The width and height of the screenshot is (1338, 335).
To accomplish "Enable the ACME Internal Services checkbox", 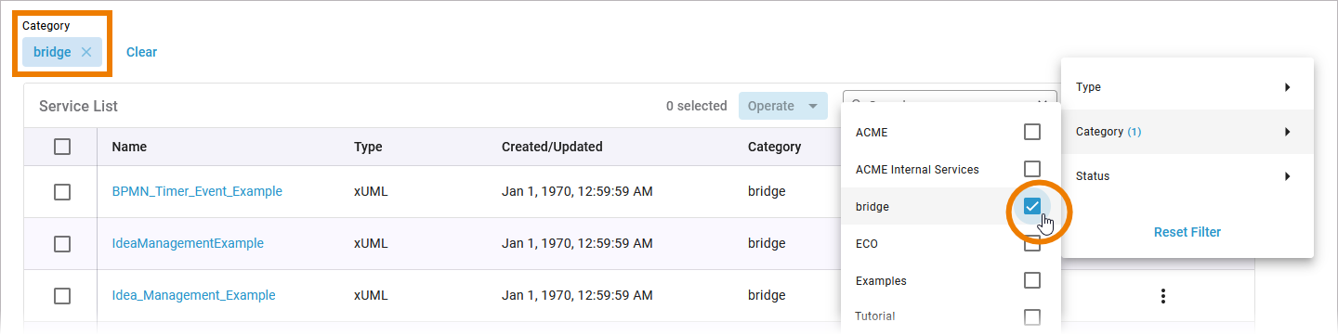I will pos(1032,169).
